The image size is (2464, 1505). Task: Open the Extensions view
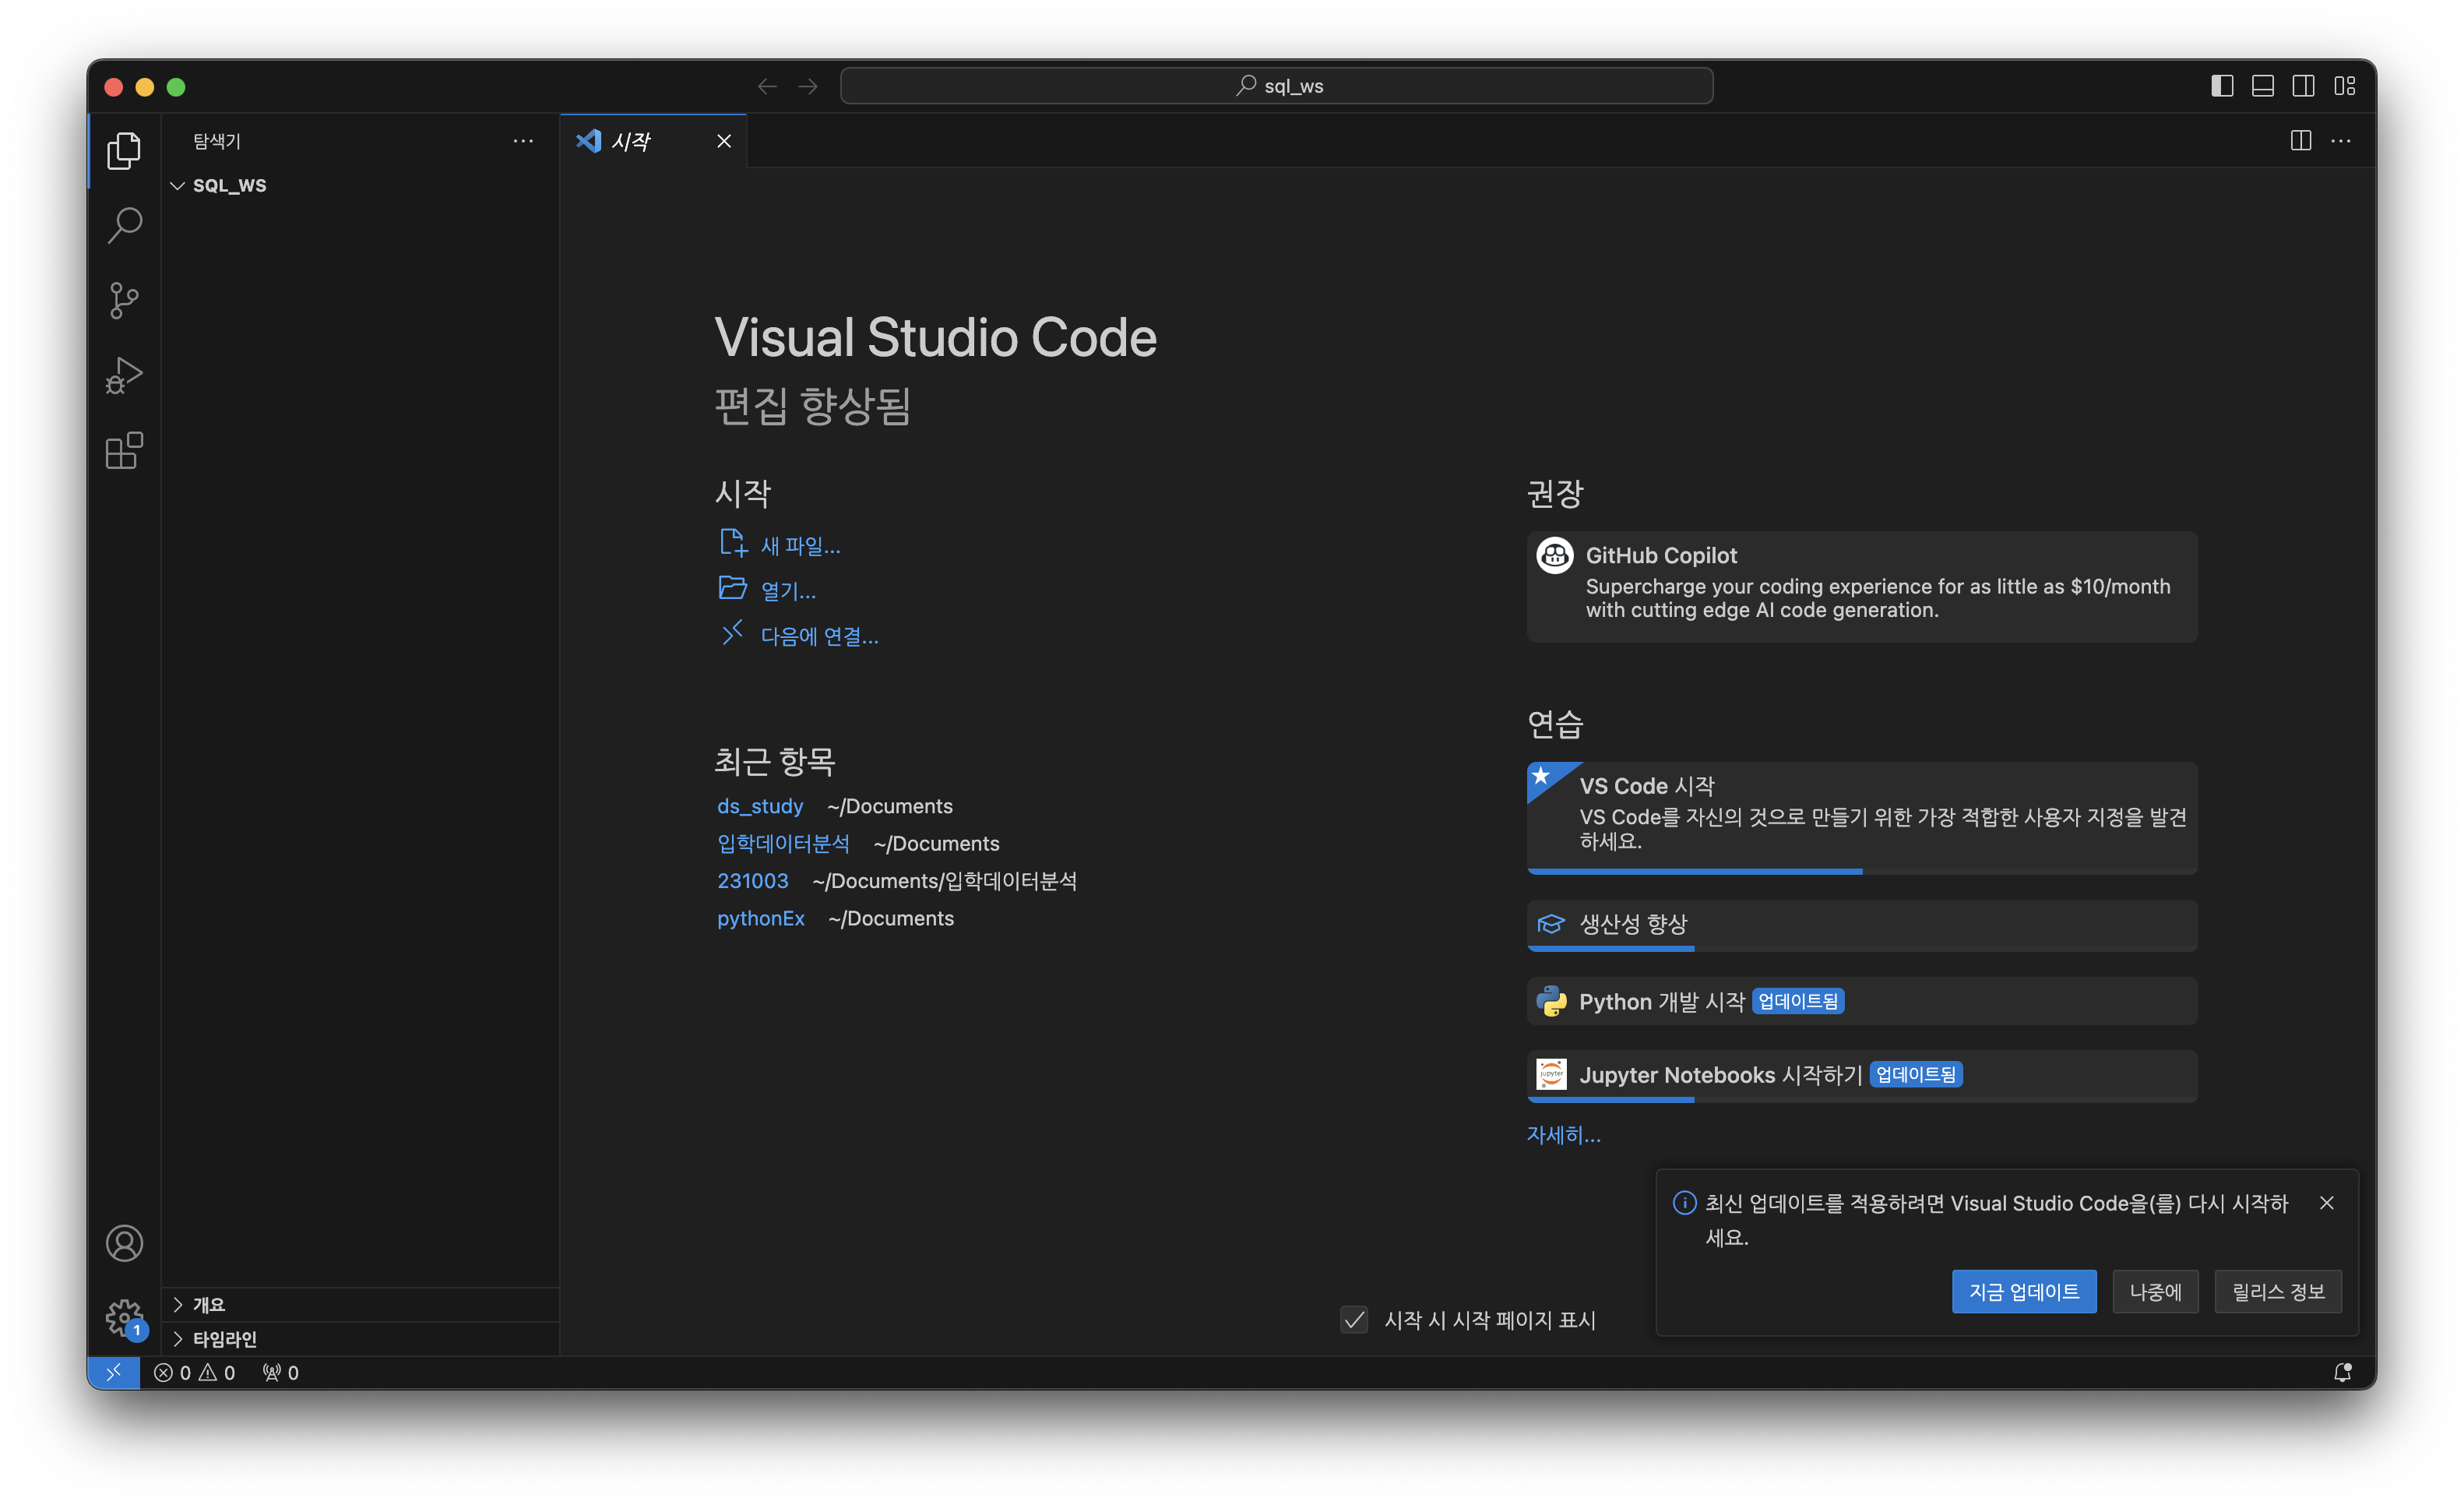(x=124, y=451)
